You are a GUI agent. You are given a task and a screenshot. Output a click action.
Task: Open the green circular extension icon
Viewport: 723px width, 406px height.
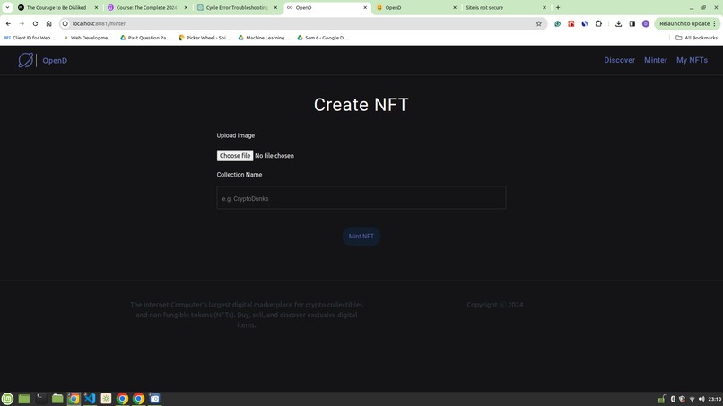click(x=557, y=23)
